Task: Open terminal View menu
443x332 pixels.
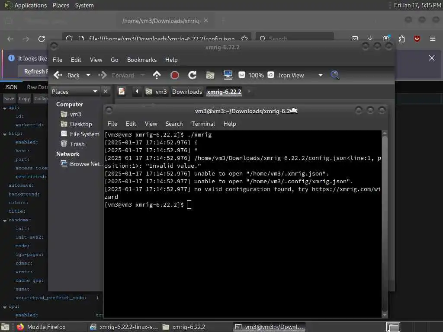Action: 151,124
